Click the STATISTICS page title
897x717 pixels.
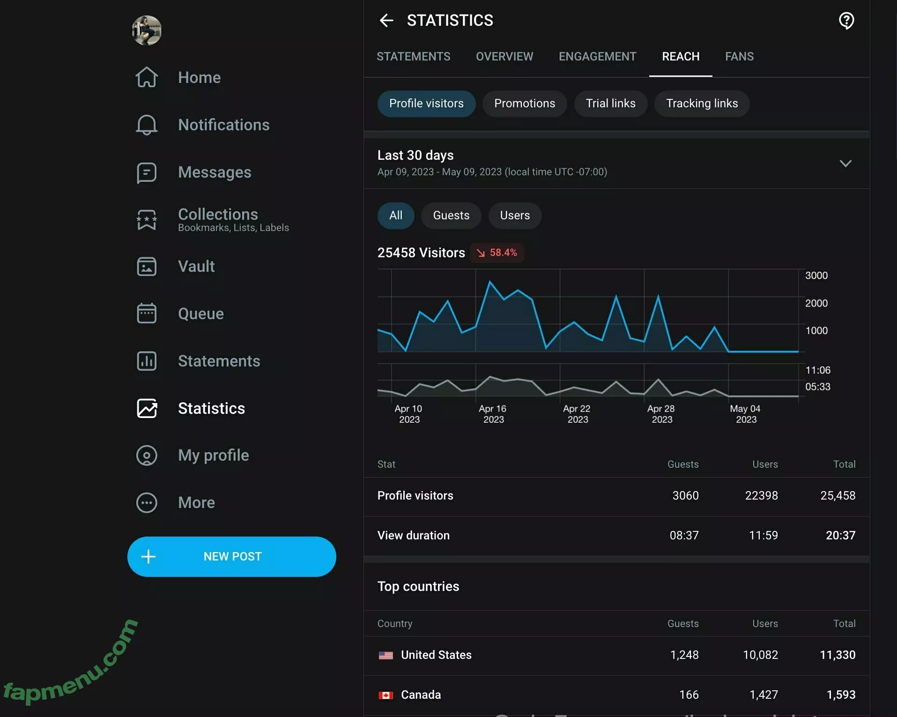coord(450,21)
